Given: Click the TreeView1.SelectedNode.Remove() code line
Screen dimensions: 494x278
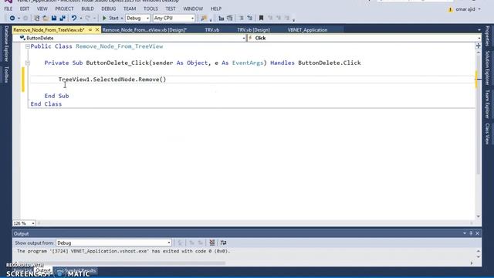Looking at the screenshot, I should (112, 80).
